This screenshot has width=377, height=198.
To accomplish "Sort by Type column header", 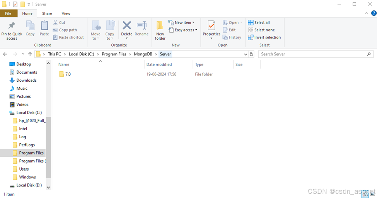I will pos(199,64).
